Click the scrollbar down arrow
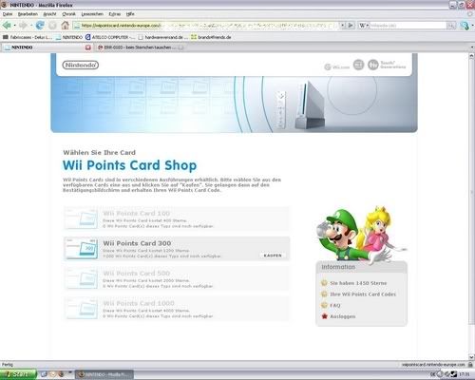Viewport: 475px width, 380px height. [x=471, y=356]
